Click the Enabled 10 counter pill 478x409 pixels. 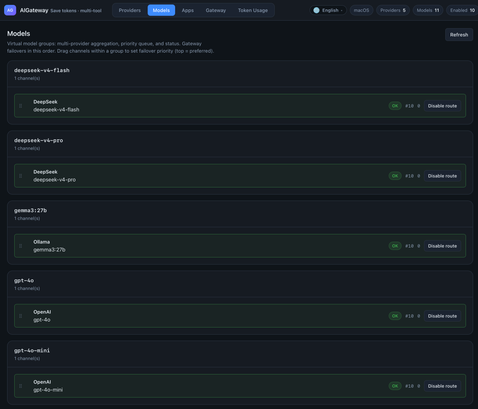pyautogui.click(x=462, y=10)
